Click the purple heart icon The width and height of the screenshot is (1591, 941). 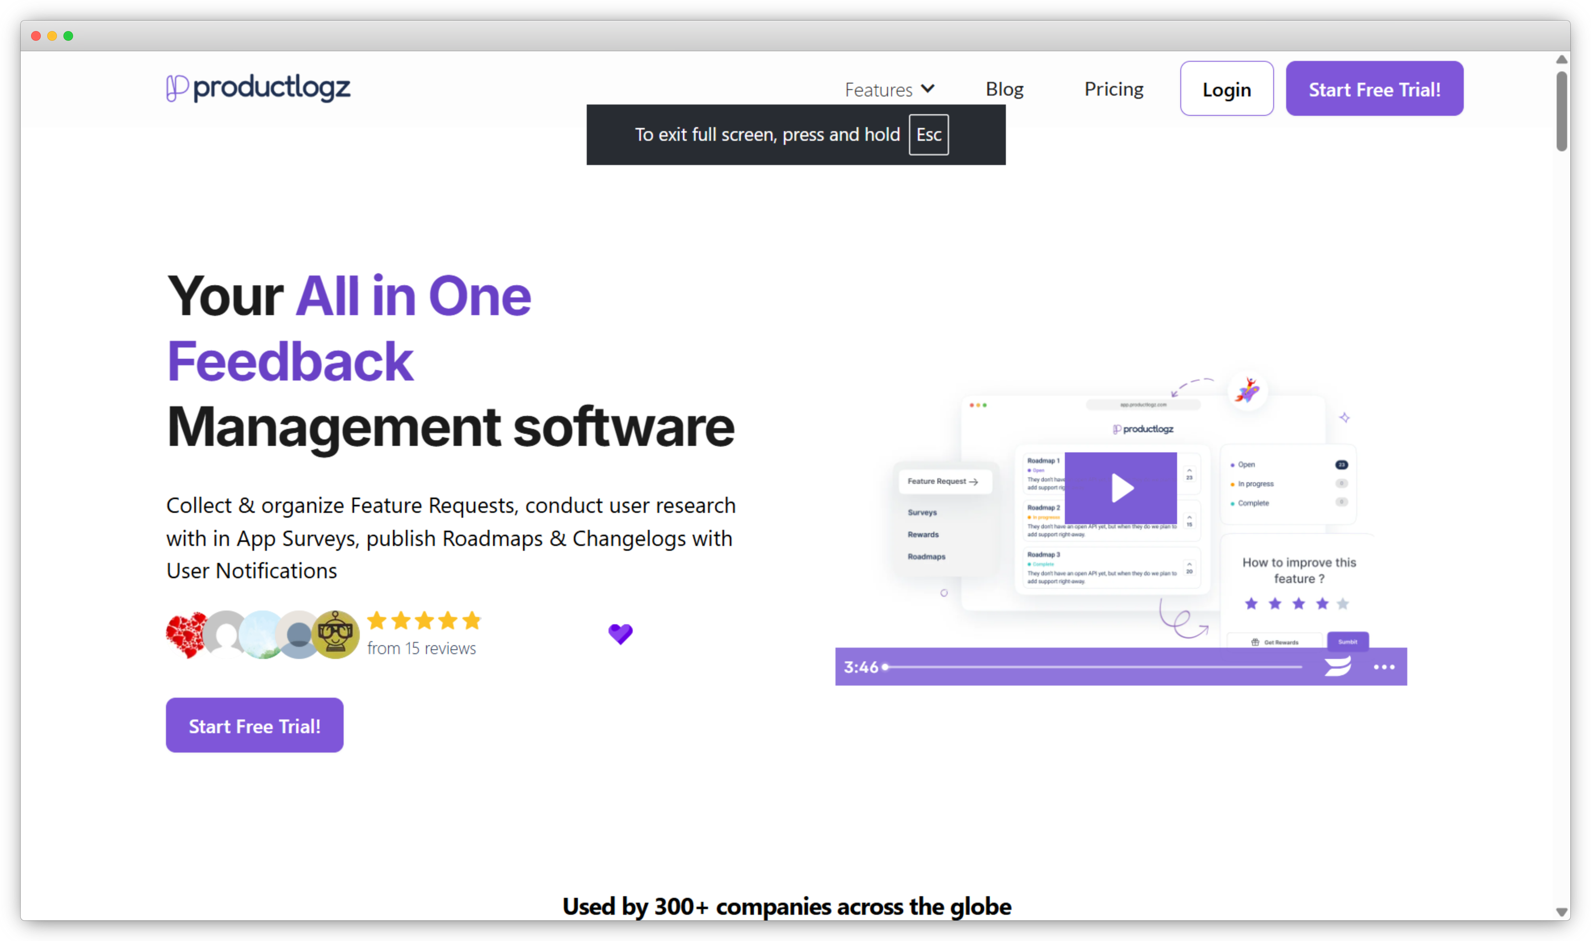(620, 634)
